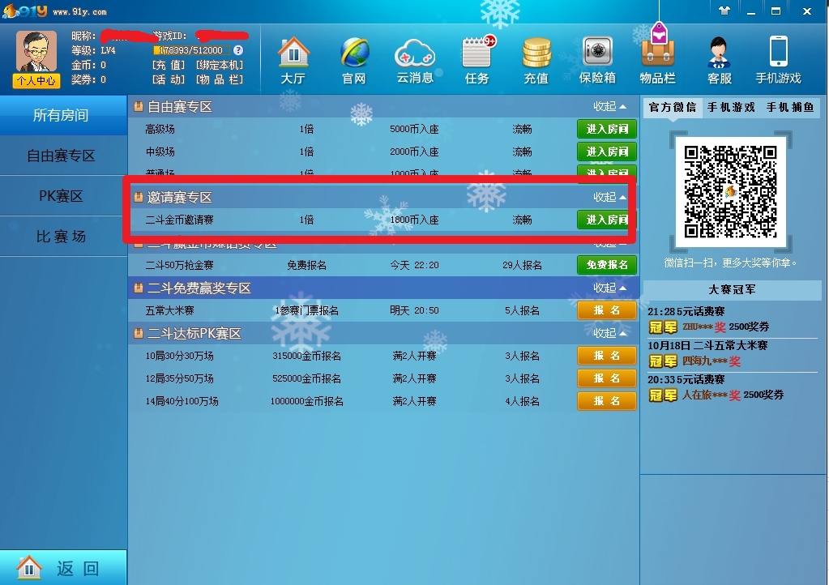
Task: Click the official WeChat QR code image
Action: pyautogui.click(x=730, y=191)
